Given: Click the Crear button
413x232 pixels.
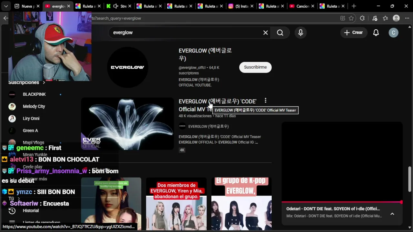Looking at the screenshot, I should pyautogui.click(x=353, y=33).
